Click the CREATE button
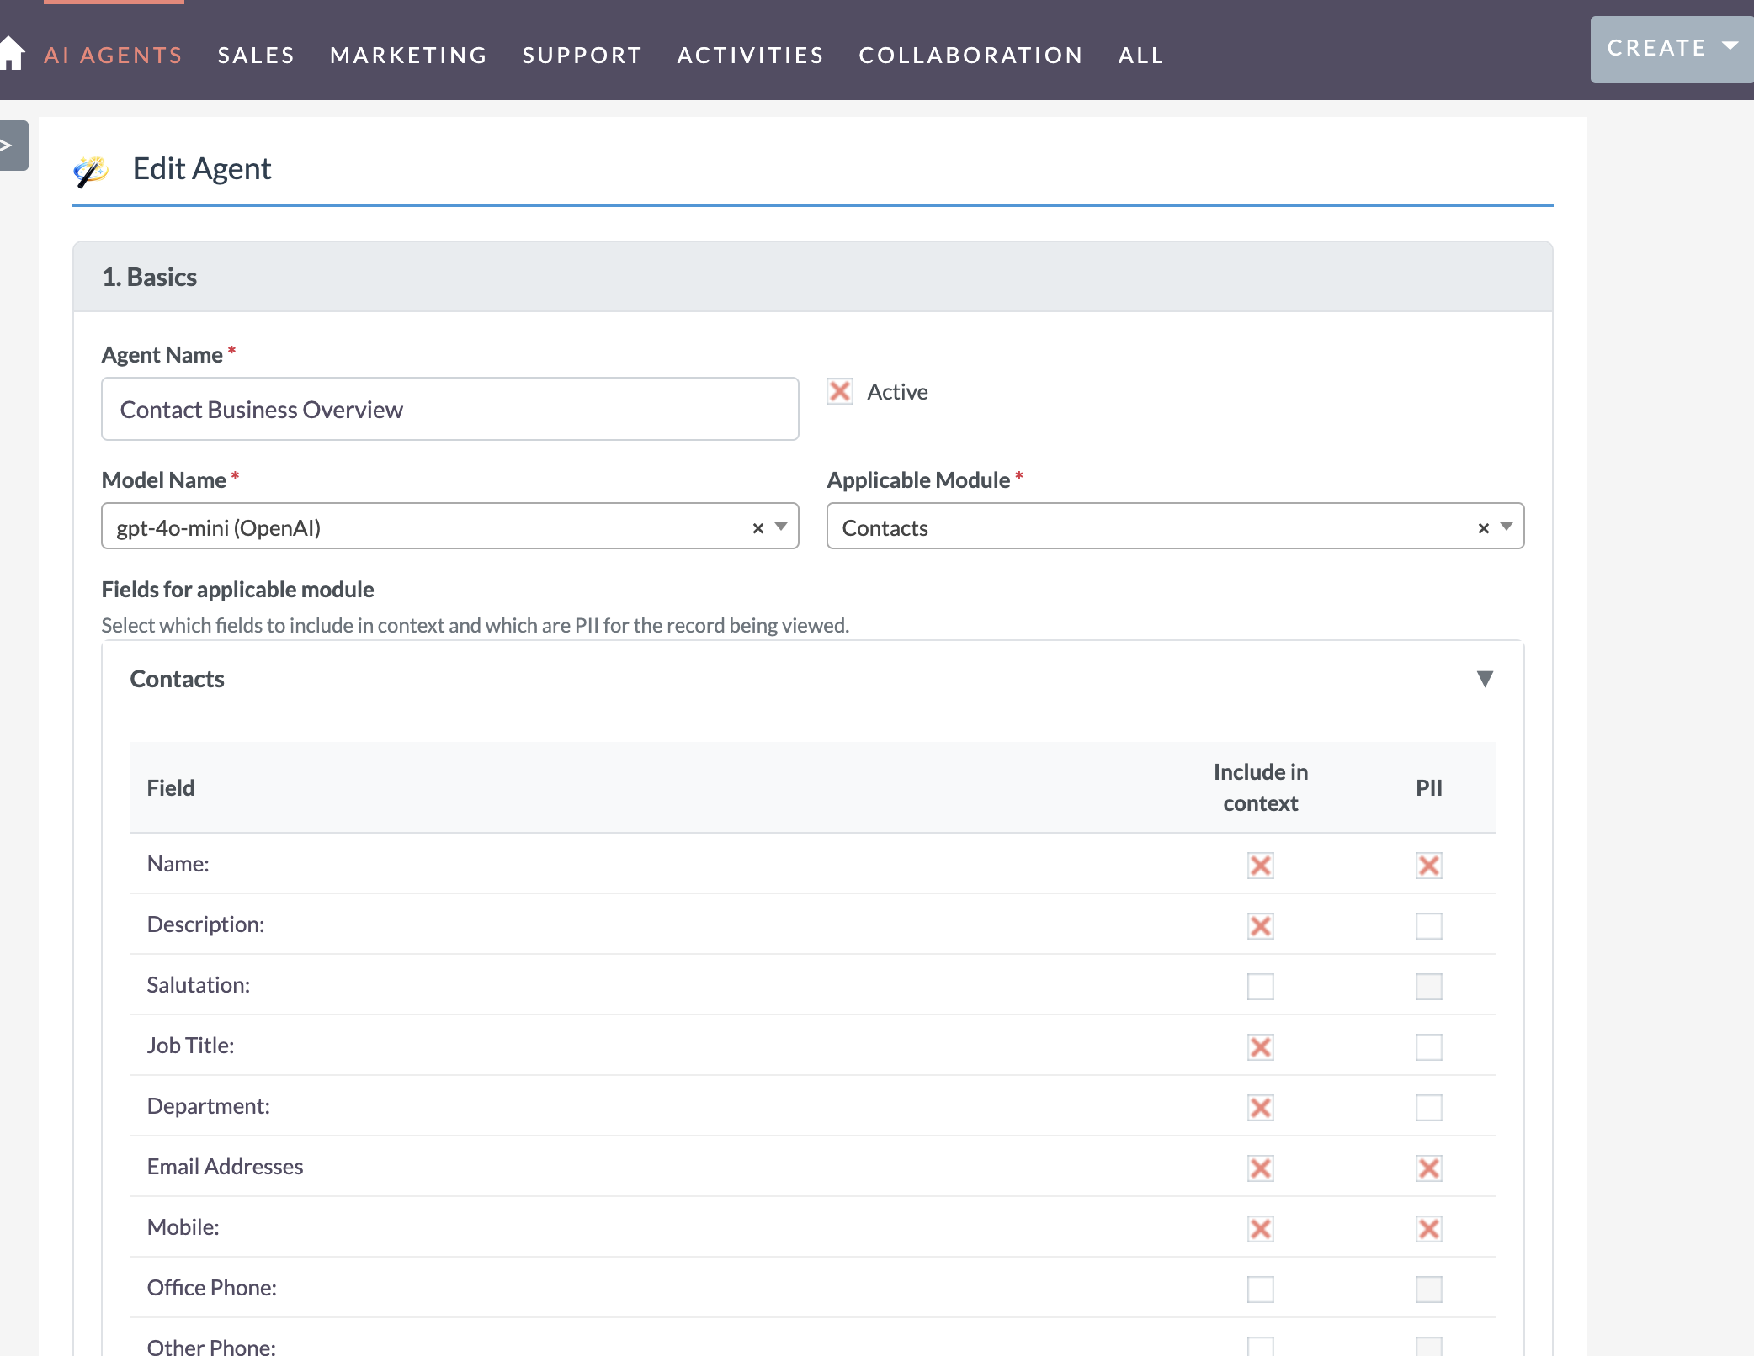Image resolution: width=1754 pixels, height=1356 pixels. pyautogui.click(x=1657, y=47)
